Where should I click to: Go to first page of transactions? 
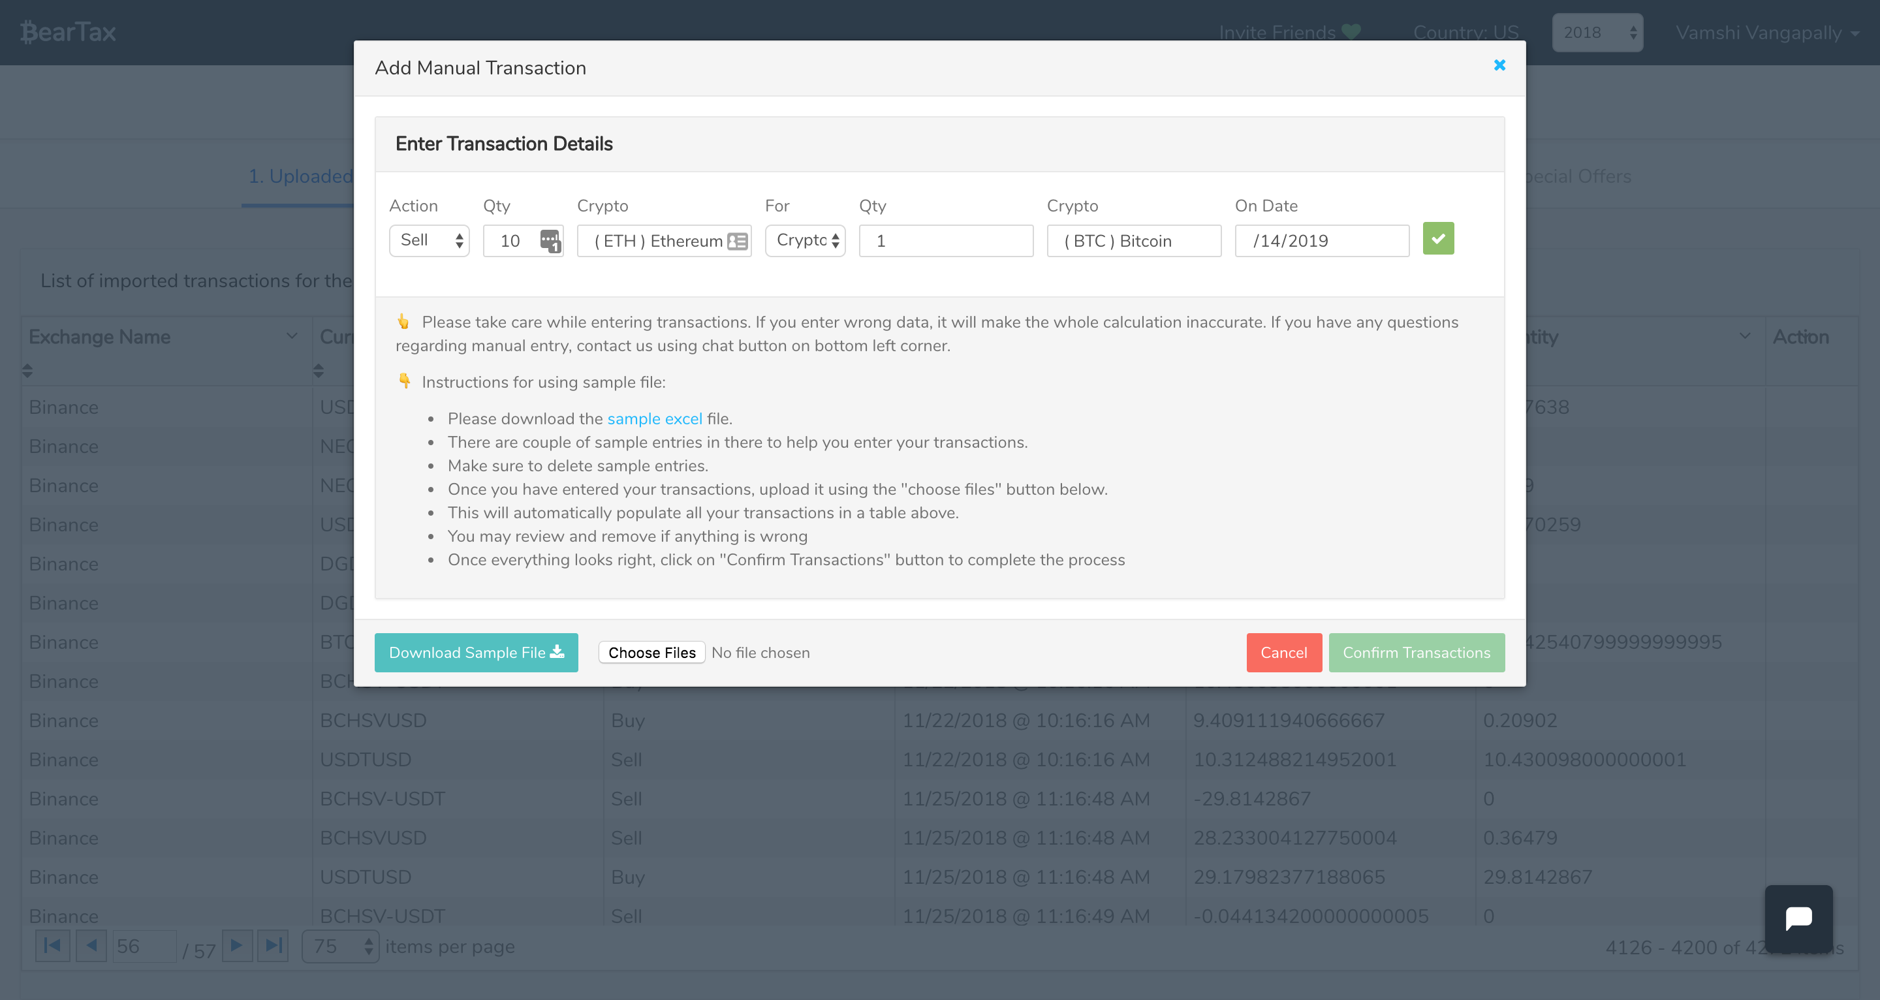pyautogui.click(x=52, y=946)
